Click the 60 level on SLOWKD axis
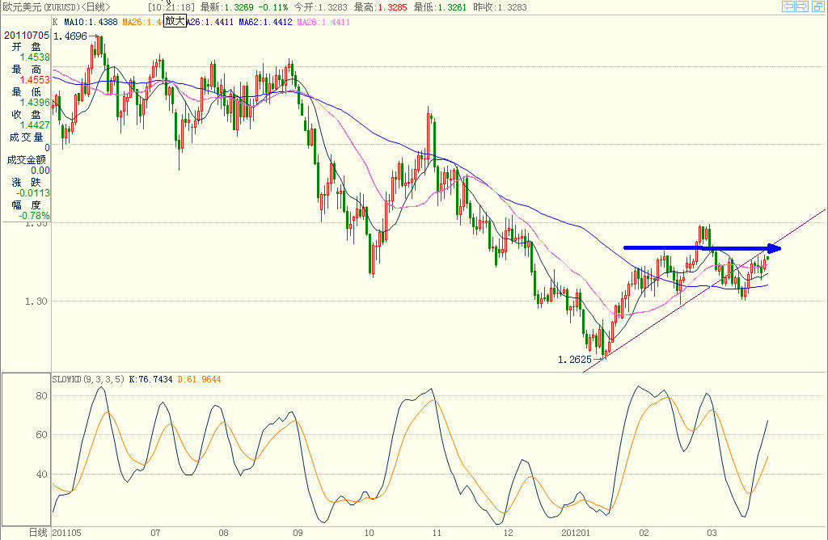Image resolution: width=828 pixels, height=540 pixels. click(x=41, y=435)
